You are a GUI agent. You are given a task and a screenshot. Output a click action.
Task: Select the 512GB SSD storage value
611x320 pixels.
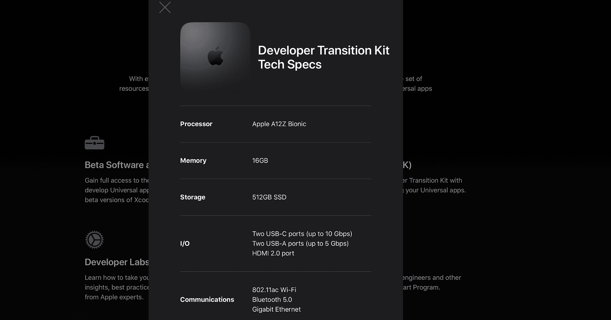click(x=269, y=197)
